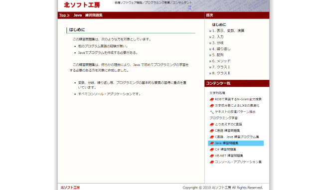
Task: Click the 北ソフト工房 header logo
Action: [82, 5]
